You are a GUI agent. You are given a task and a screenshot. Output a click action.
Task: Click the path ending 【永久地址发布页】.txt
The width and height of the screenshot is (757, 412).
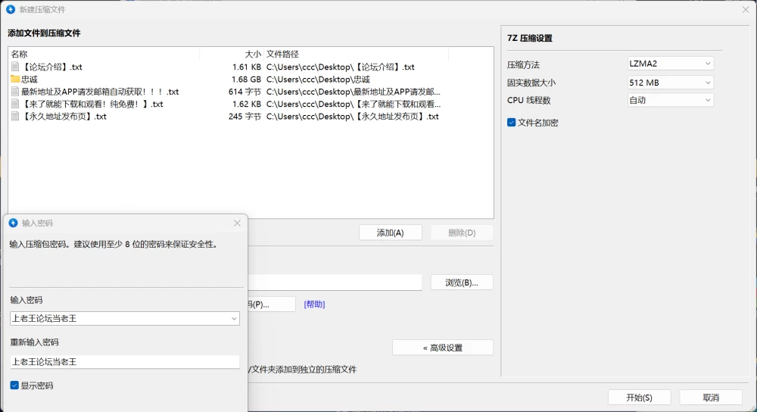click(353, 117)
